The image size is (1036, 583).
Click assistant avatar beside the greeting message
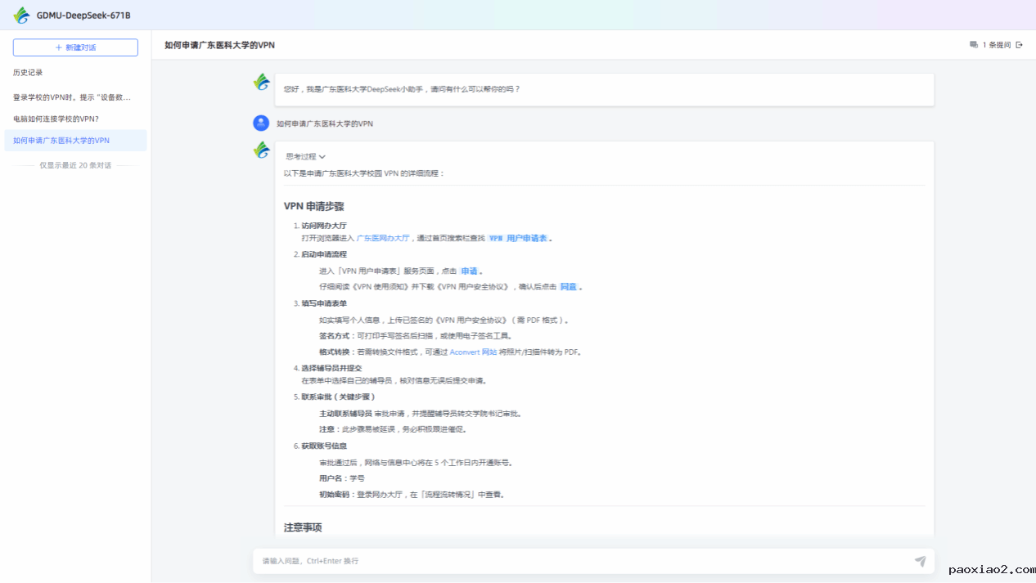tap(261, 82)
